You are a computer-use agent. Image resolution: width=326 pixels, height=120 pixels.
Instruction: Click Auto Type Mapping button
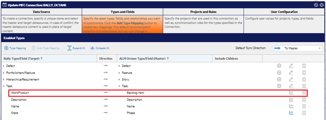pyautogui.click(x=45, y=48)
